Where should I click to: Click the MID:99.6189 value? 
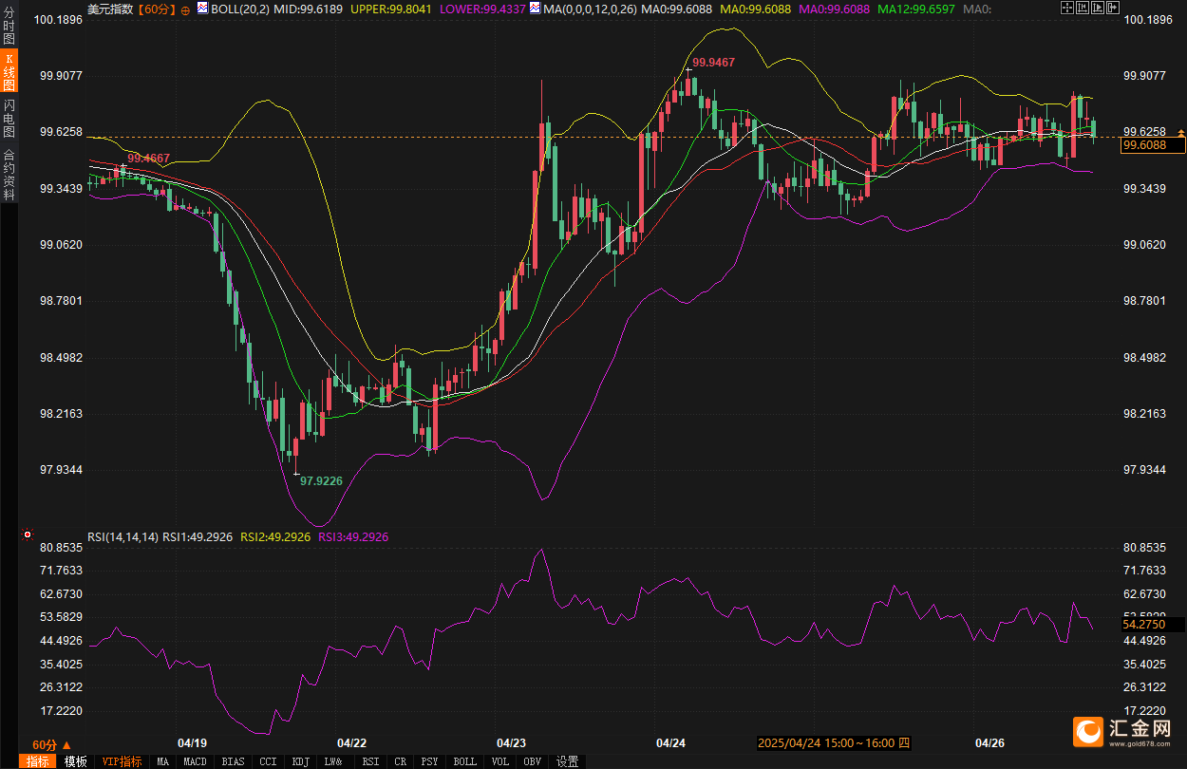coord(309,9)
